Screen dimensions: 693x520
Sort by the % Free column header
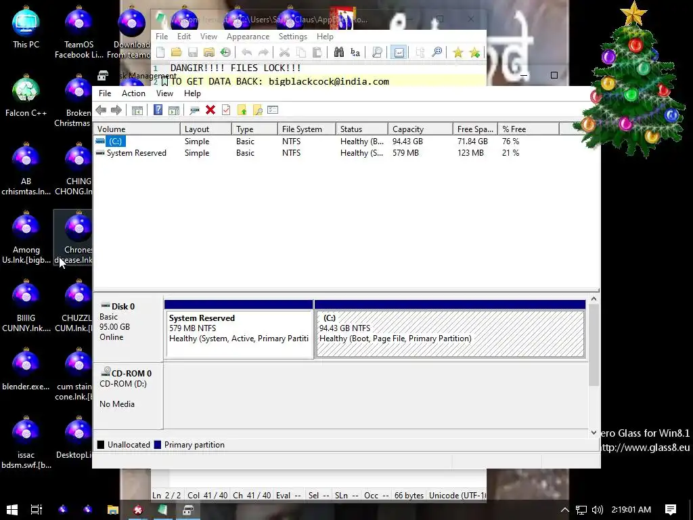coord(528,129)
